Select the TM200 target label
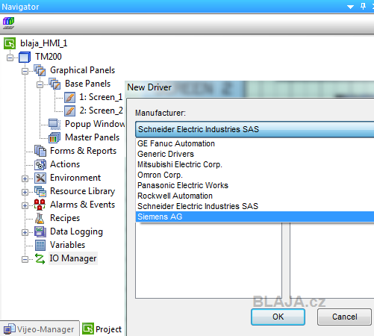Image resolution: width=374 pixels, height=336 pixels. (48, 57)
